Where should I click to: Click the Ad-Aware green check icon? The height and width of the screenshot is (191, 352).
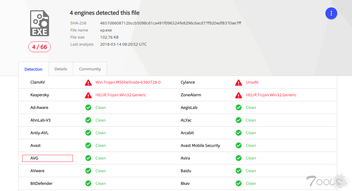(88, 108)
